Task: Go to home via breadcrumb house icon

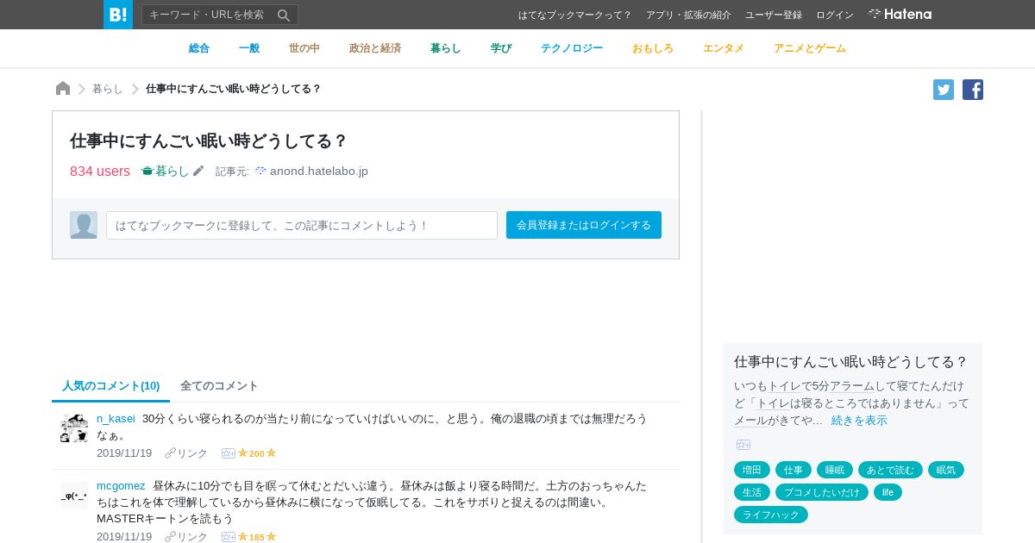Action: click(x=63, y=89)
